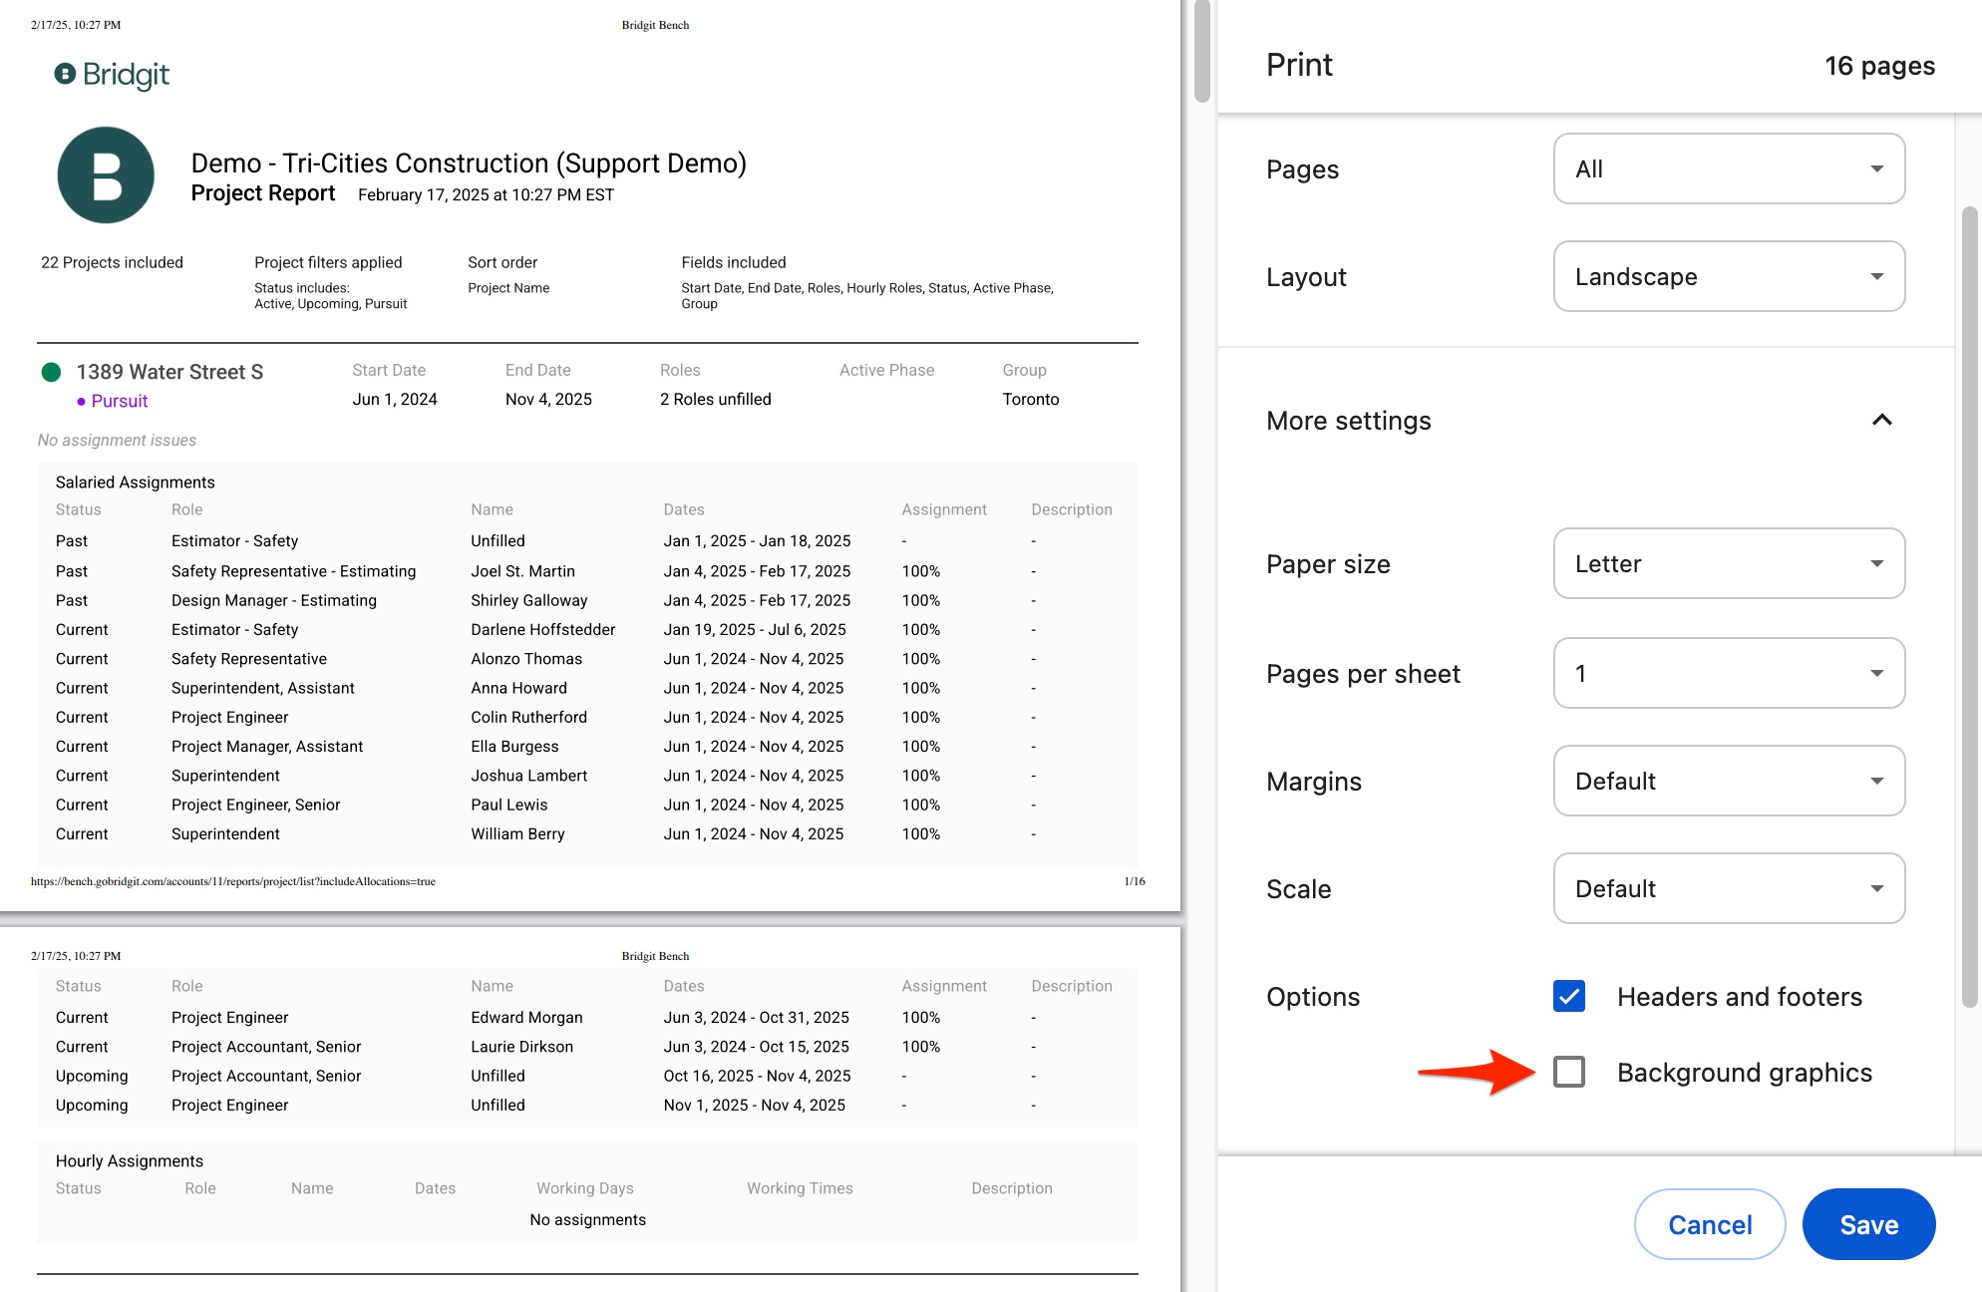Click the preview pane scrollbar thumb
This screenshot has width=1982, height=1292.
tap(1201, 50)
